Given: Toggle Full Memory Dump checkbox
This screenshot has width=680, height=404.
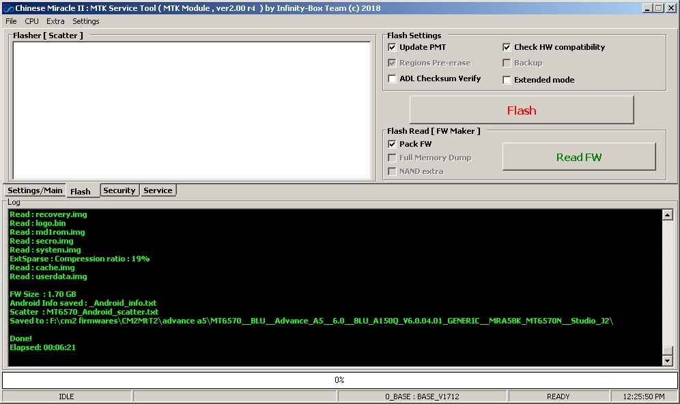Looking at the screenshot, I should pos(392,158).
